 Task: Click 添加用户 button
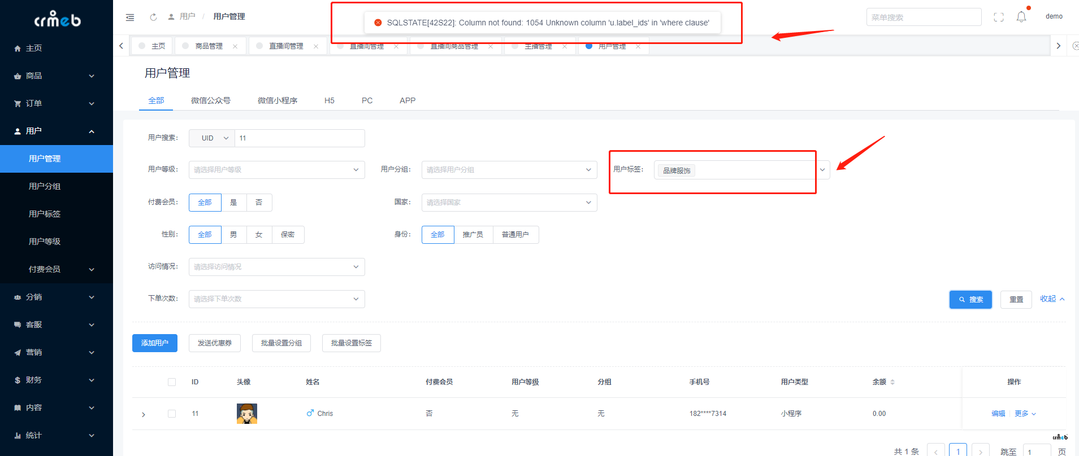[155, 343]
